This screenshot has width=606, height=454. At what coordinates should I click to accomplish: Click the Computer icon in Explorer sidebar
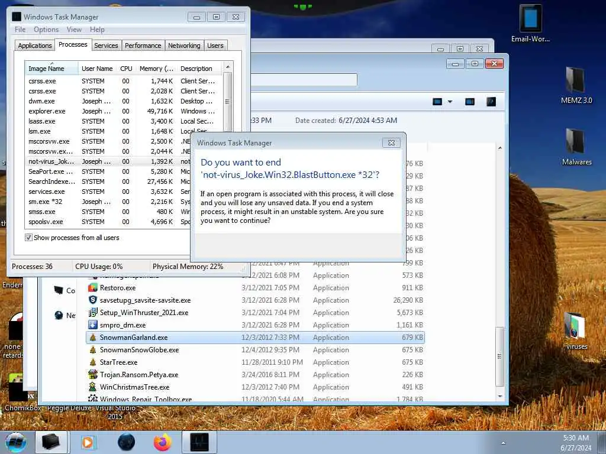pyautogui.click(x=59, y=290)
